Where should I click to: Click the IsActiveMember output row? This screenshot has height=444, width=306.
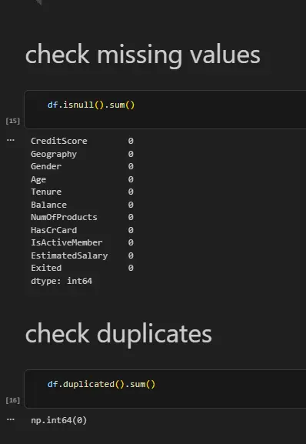[x=82, y=242]
